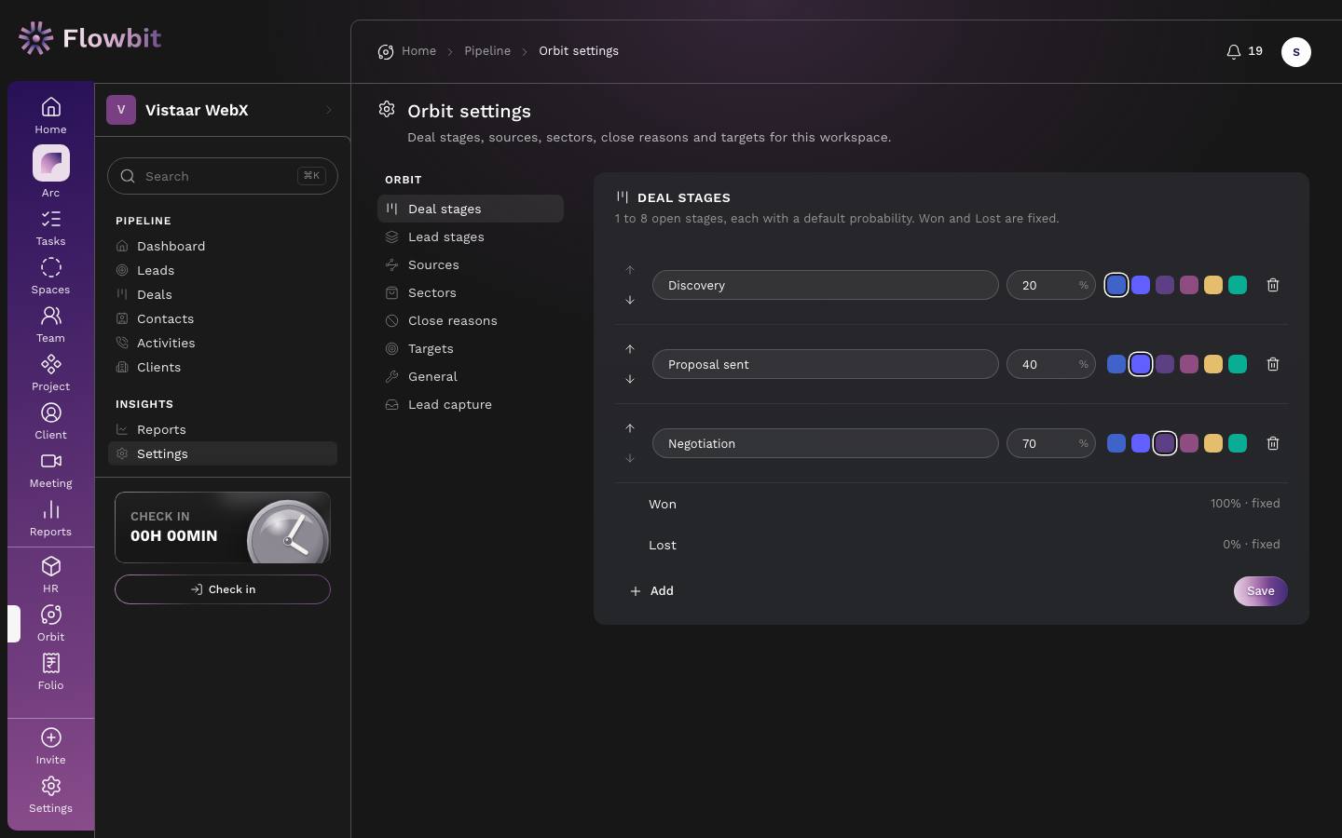The height and width of the screenshot is (838, 1342).
Task: Open Reports under Insights
Action: [x=223, y=429]
